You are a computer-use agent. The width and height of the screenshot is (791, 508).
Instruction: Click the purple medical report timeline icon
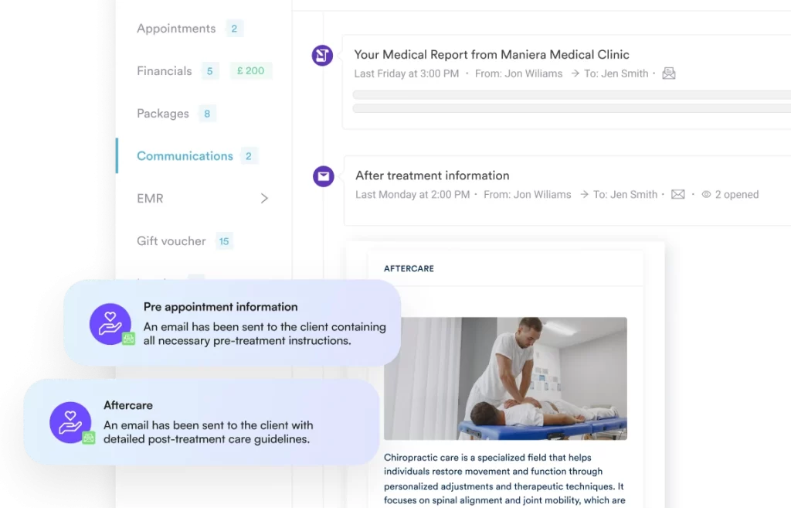click(x=322, y=55)
